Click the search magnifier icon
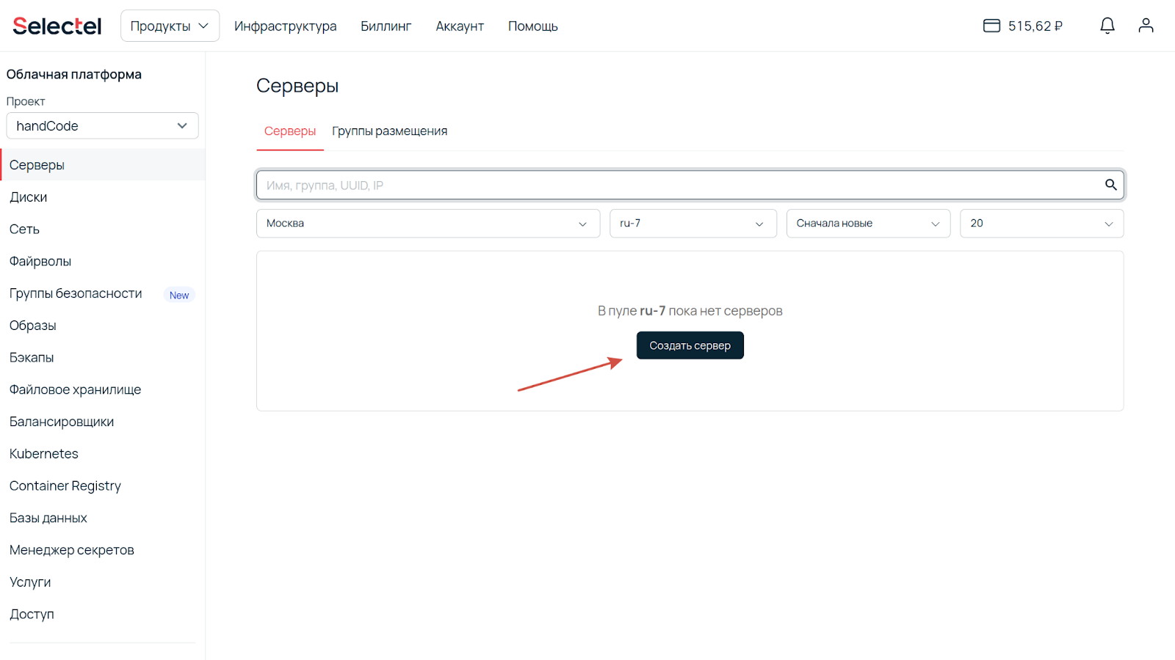The height and width of the screenshot is (660, 1175). coord(1111,185)
